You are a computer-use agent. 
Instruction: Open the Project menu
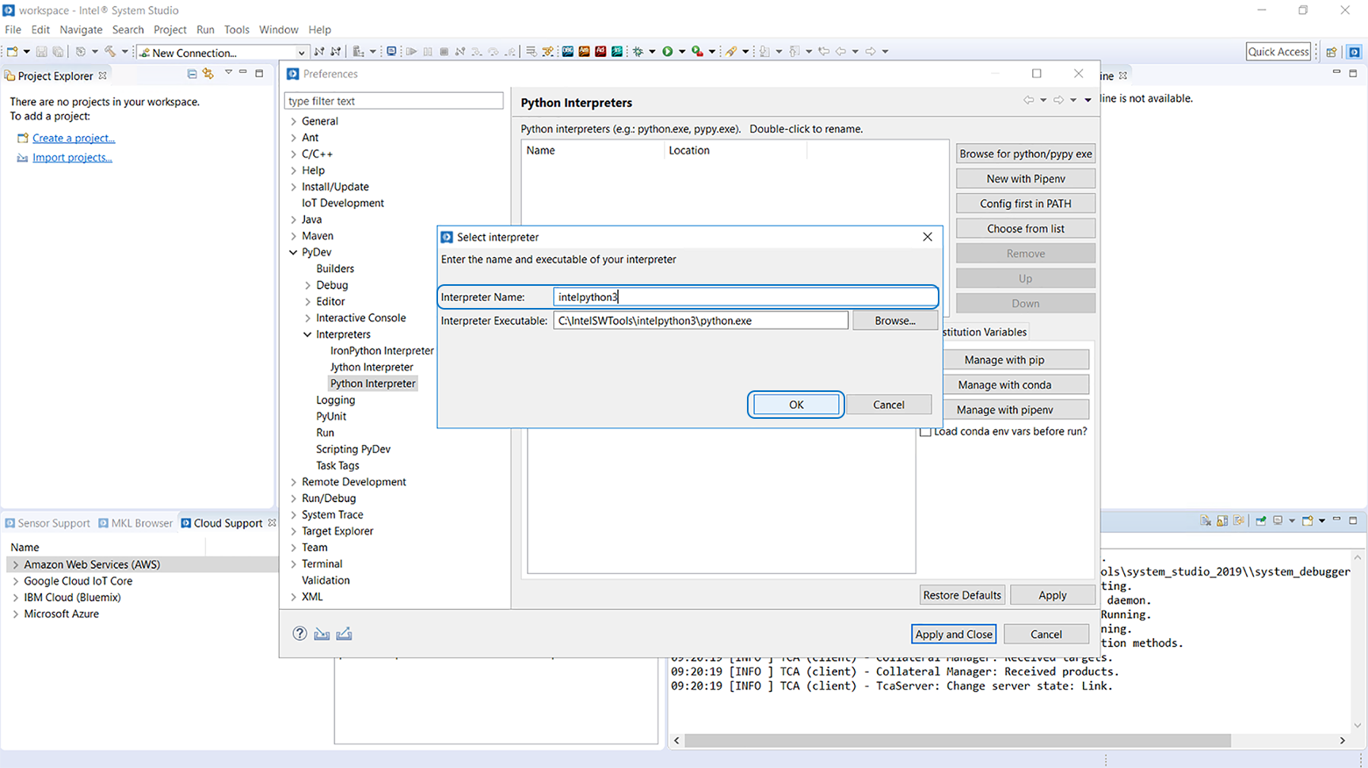point(170,29)
